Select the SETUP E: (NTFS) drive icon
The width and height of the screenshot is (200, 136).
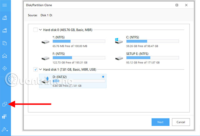point(119,58)
